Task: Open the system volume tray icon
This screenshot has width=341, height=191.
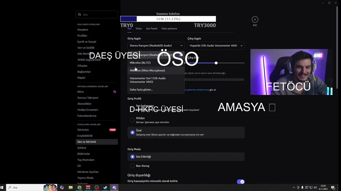Action: click(x=315, y=188)
